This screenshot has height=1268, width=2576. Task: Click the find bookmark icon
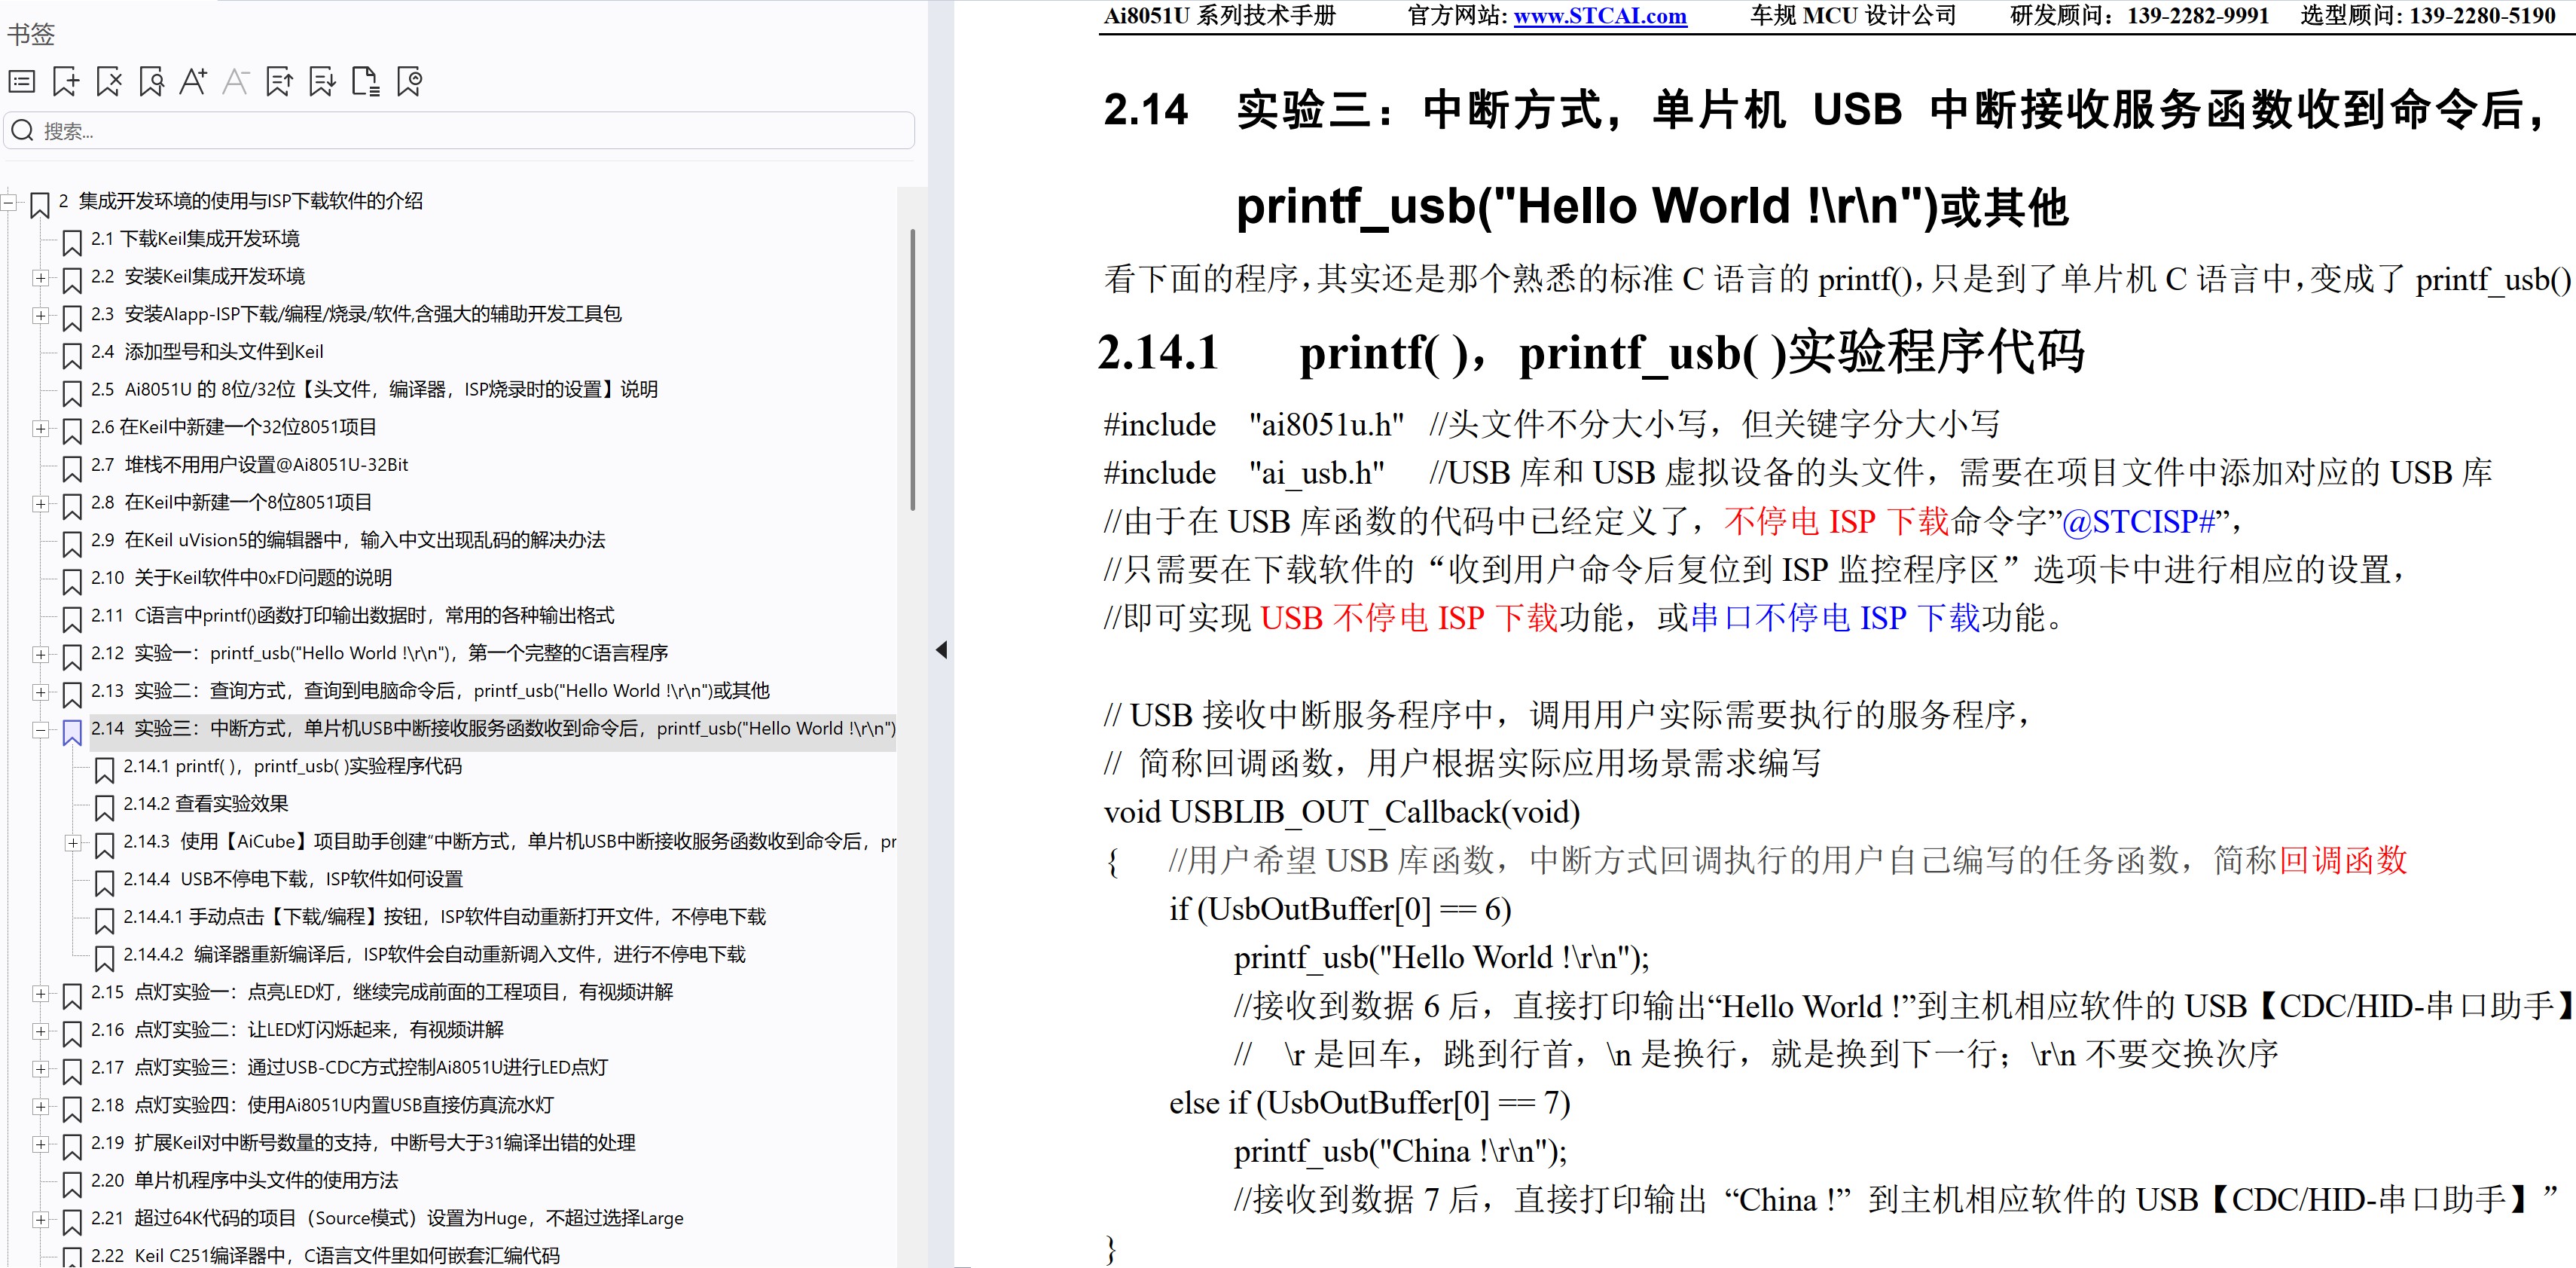(x=151, y=82)
